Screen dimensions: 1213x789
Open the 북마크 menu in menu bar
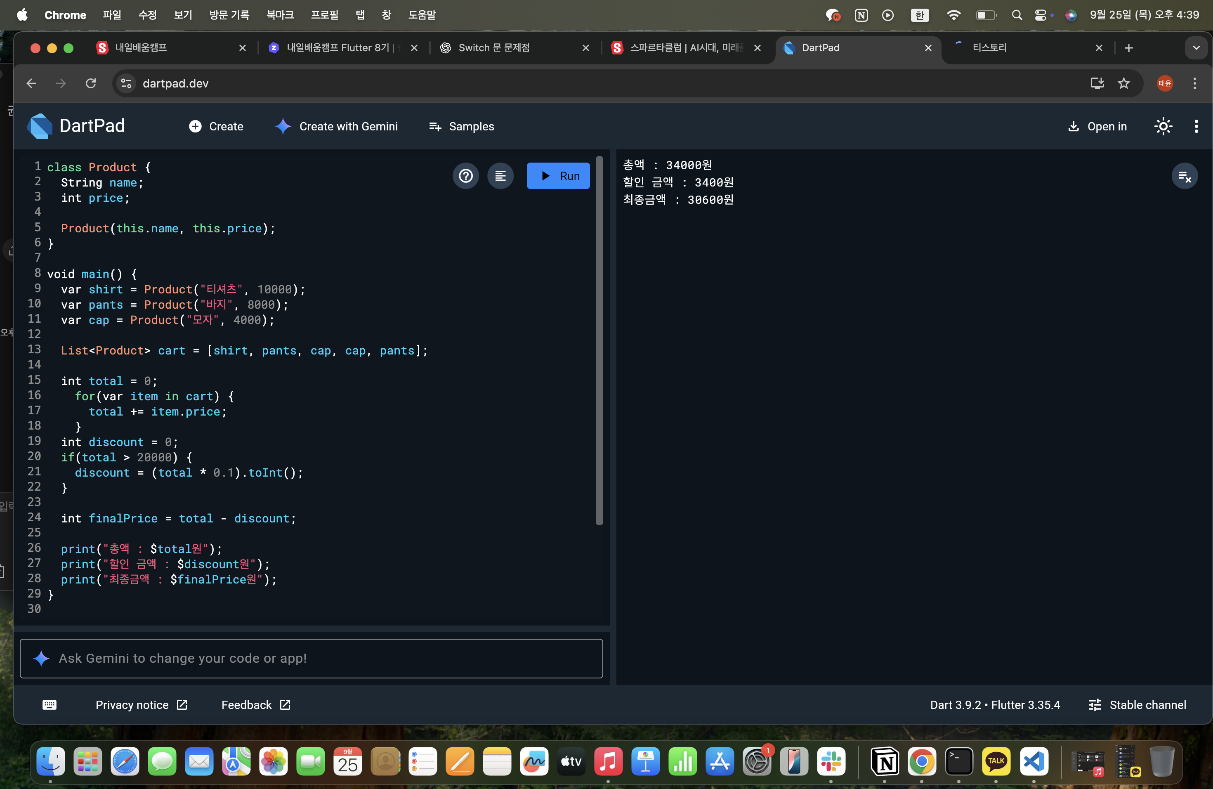pyautogui.click(x=280, y=15)
